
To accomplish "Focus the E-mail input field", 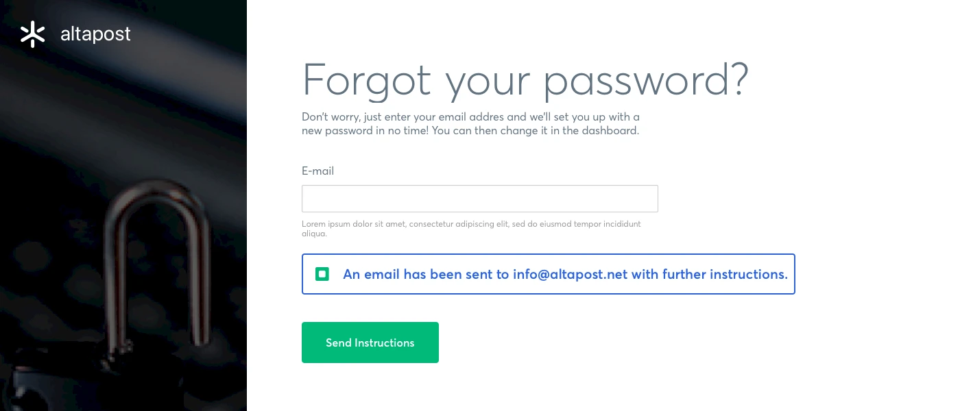I will click(x=480, y=199).
